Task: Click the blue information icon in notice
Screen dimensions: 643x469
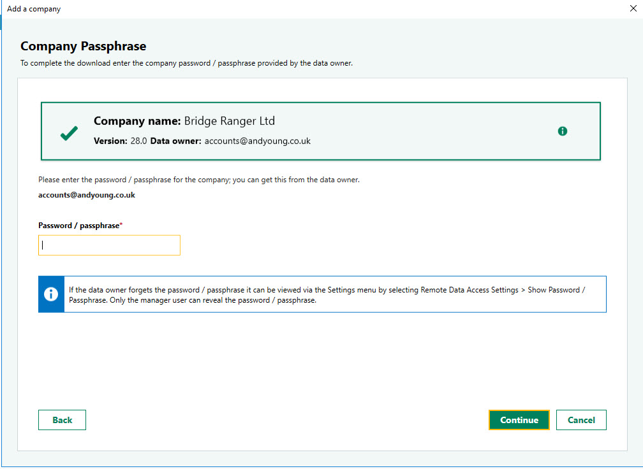Action: click(x=51, y=294)
